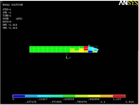The image size is (139, 105).
Task: Select the USUM label
Action: pyautogui.click(x=6, y=19)
